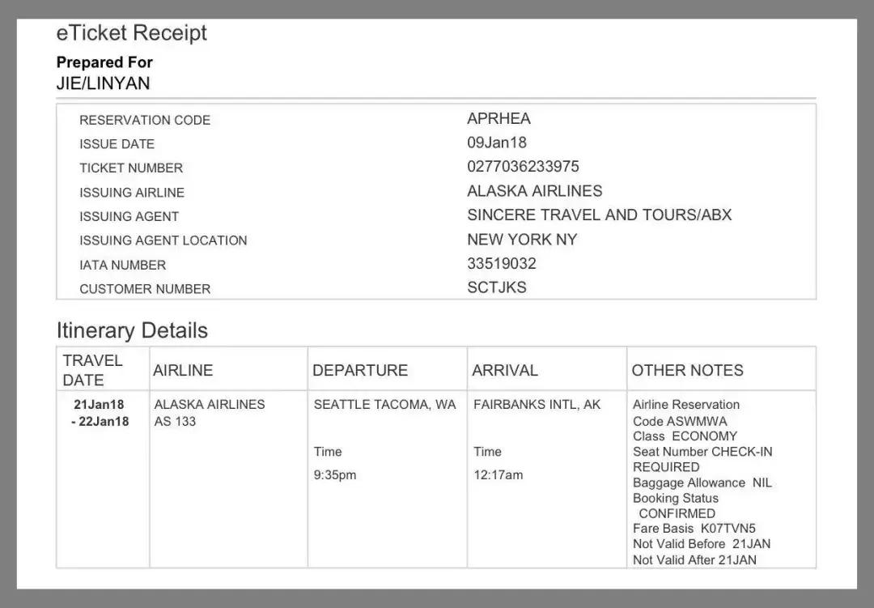Click issuing agent SINCERE TRAVEL AND TOURS/ABX
The image size is (874, 608).
599,215
